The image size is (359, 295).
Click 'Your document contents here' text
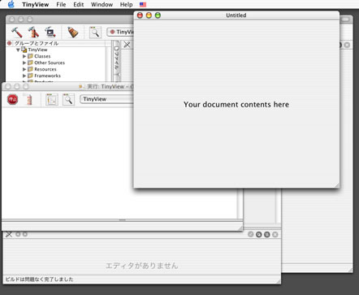click(x=236, y=104)
